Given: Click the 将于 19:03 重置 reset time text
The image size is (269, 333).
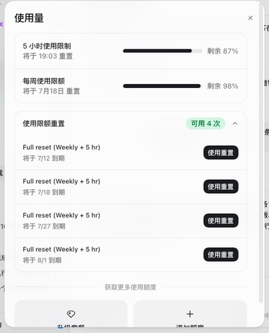Looking at the screenshot, I should [48, 56].
